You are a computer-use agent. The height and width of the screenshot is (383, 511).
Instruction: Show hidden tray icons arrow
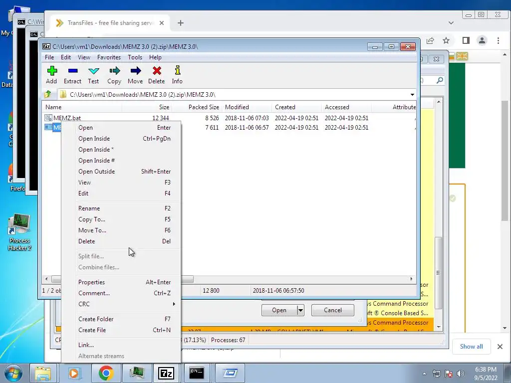(x=424, y=374)
